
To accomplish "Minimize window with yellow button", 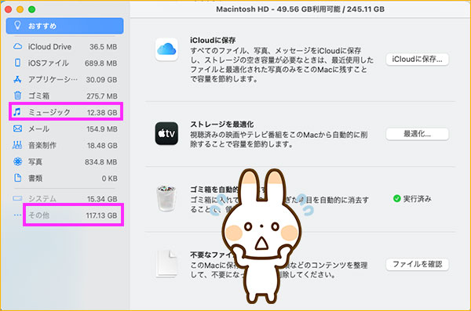I will pyautogui.click(x=20, y=9).
